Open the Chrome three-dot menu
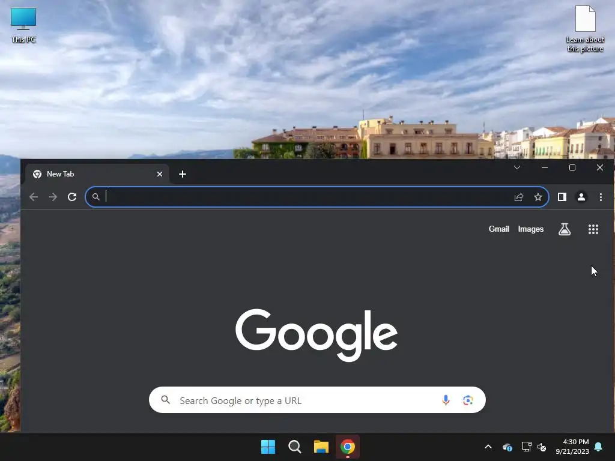Image resolution: width=615 pixels, height=461 pixels. pyautogui.click(x=601, y=197)
